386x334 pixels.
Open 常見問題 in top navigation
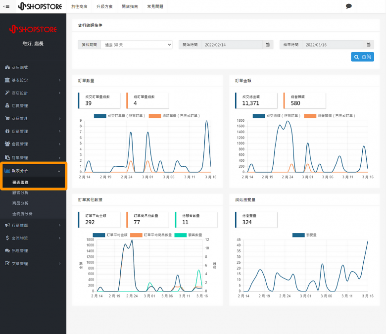tap(155, 6)
